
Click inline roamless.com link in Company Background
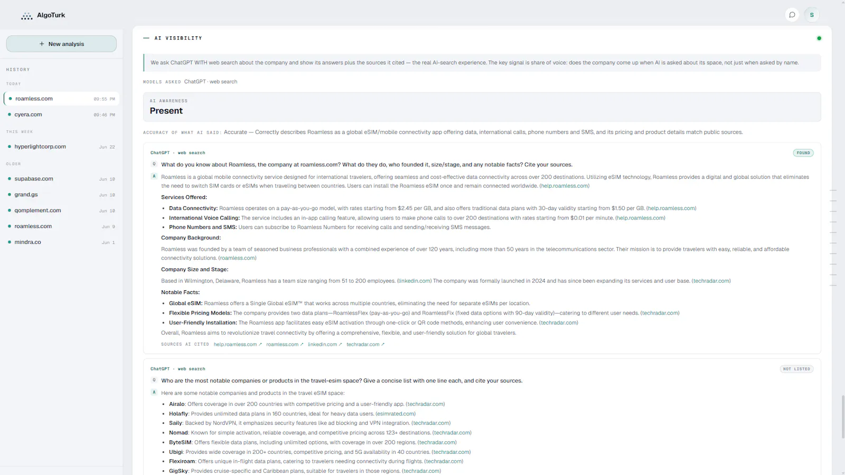click(237, 258)
